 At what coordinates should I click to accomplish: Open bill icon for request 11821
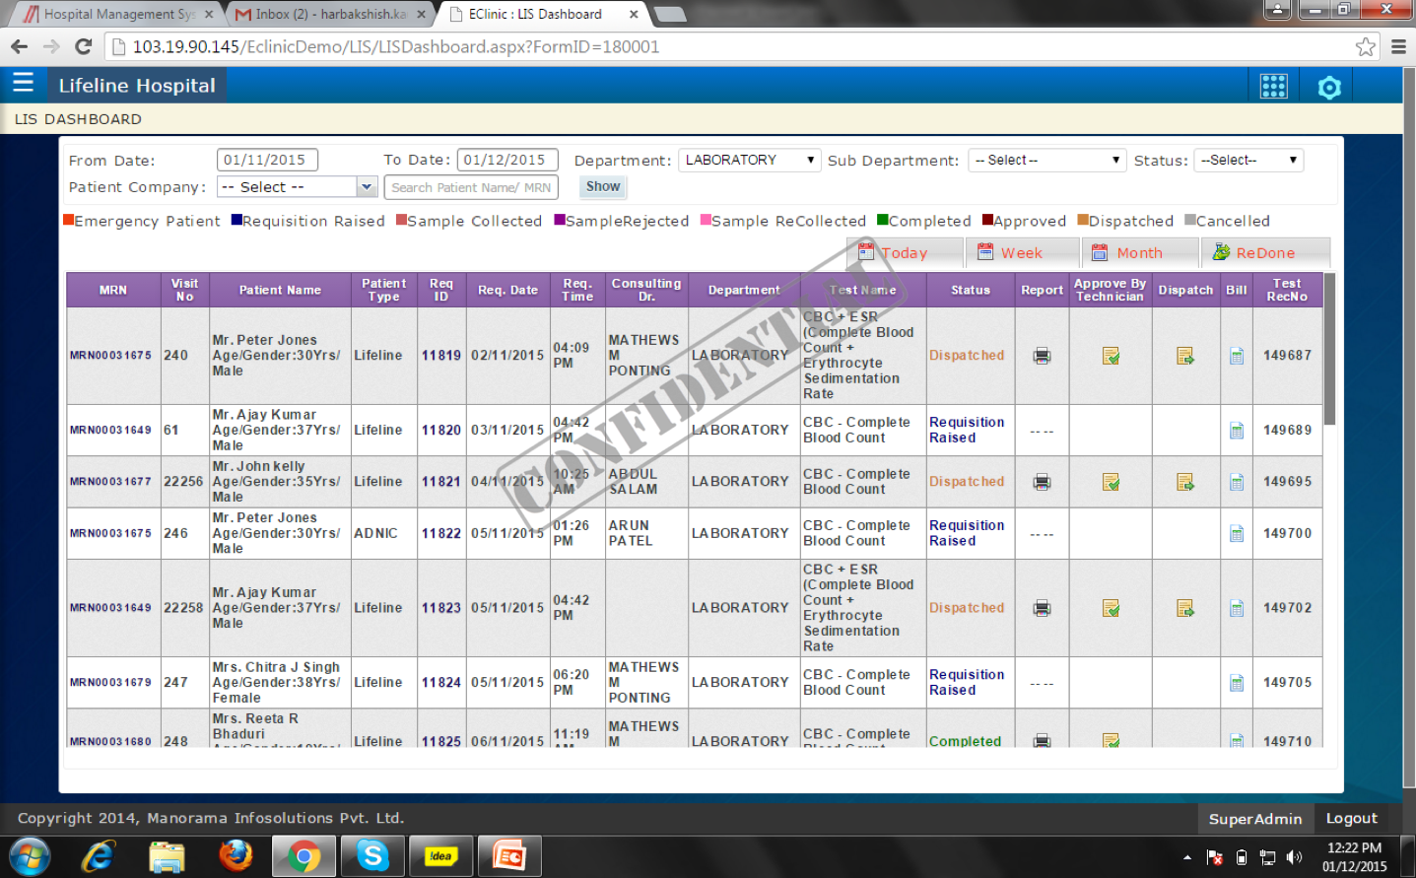click(1237, 482)
